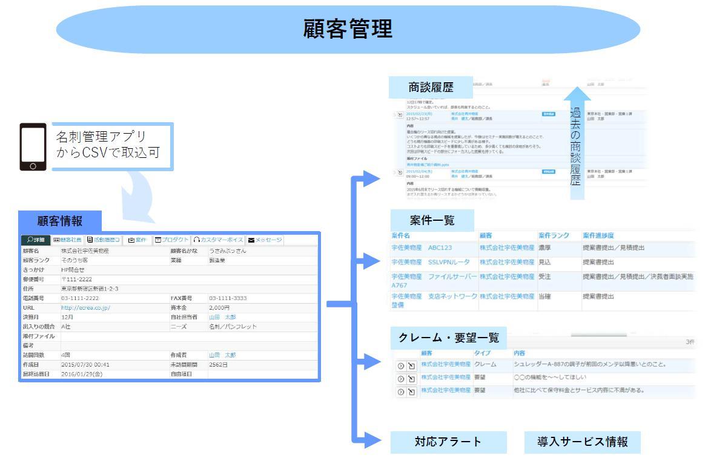Click edit icon in the クレーム row
This screenshot has width=708, height=464.
(410, 364)
